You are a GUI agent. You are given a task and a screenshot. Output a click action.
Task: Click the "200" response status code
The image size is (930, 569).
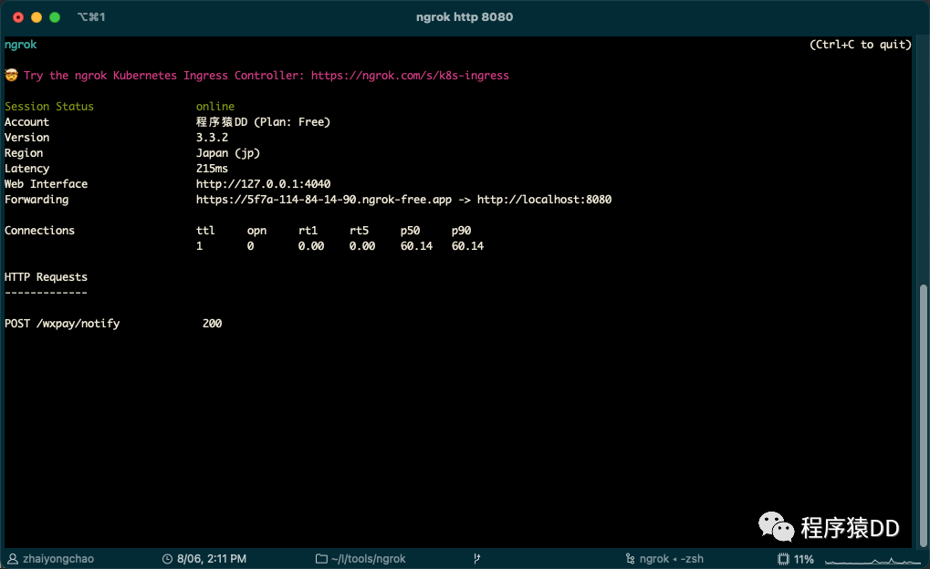pyautogui.click(x=212, y=323)
